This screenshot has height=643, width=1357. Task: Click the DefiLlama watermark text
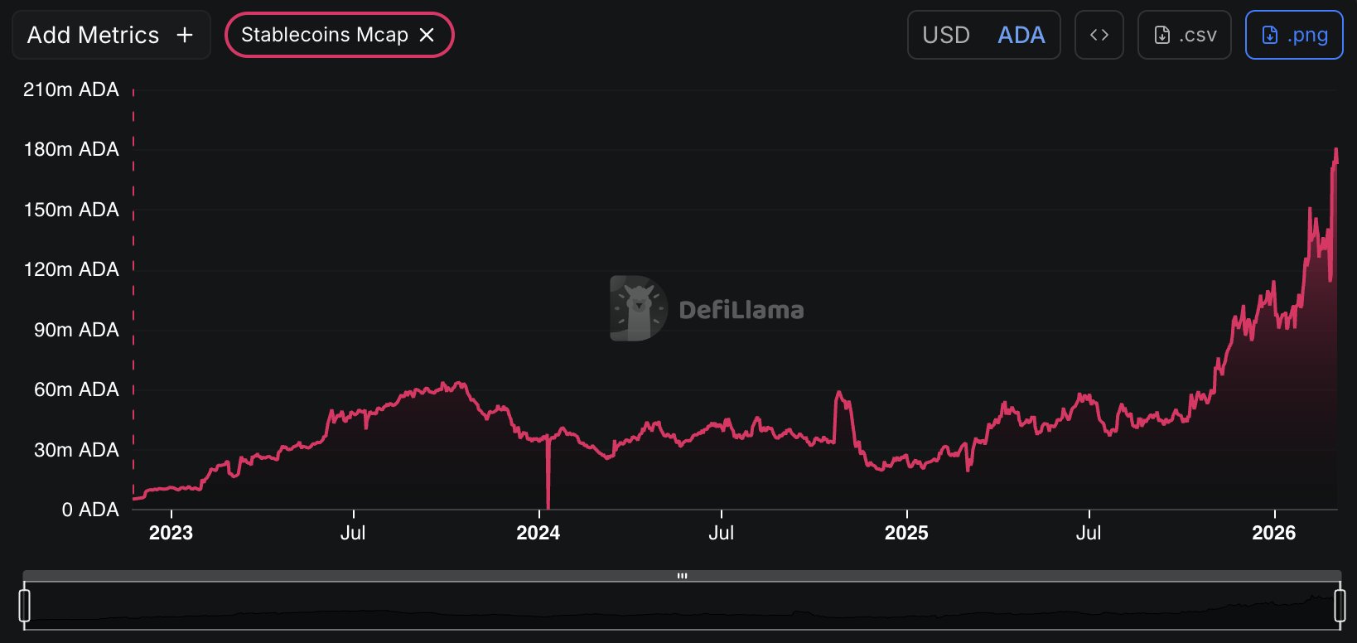coord(741,310)
